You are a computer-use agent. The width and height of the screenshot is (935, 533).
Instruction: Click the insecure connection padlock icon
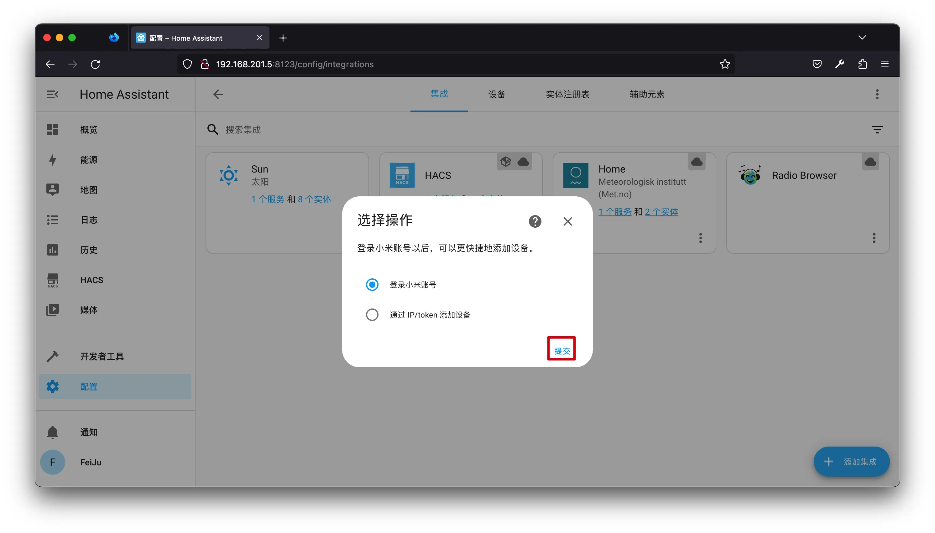[205, 64]
